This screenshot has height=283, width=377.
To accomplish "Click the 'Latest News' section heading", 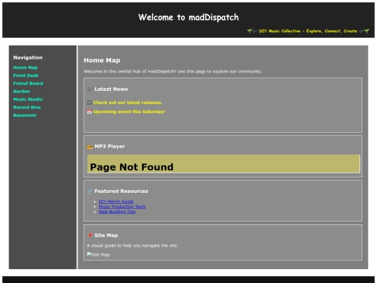I will coord(111,89).
